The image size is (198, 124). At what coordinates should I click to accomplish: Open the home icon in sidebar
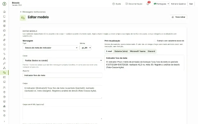(4, 12)
